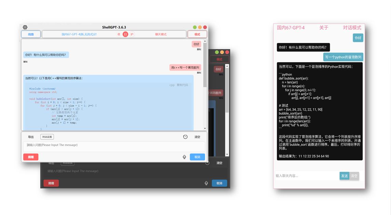Open the 国内67-GPT-4(新,无流式) model selector
Screen dimensions: 391x215
[x=79, y=34]
